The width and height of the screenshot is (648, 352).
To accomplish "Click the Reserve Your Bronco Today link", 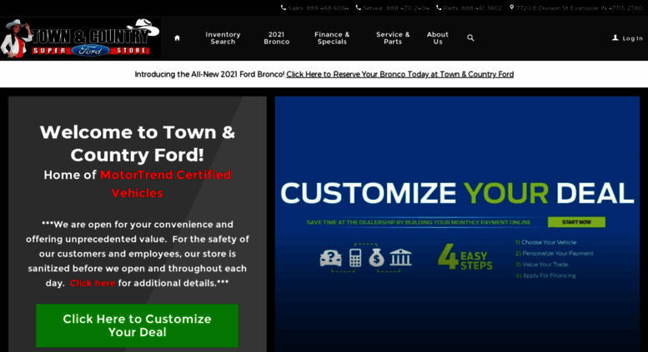I will click(x=400, y=74).
